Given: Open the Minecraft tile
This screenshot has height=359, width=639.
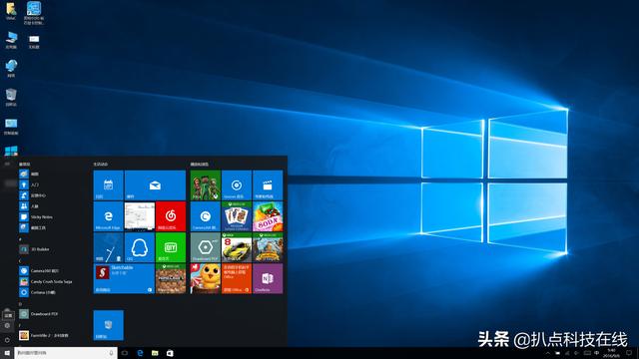Looking at the screenshot, I should coord(171,278).
